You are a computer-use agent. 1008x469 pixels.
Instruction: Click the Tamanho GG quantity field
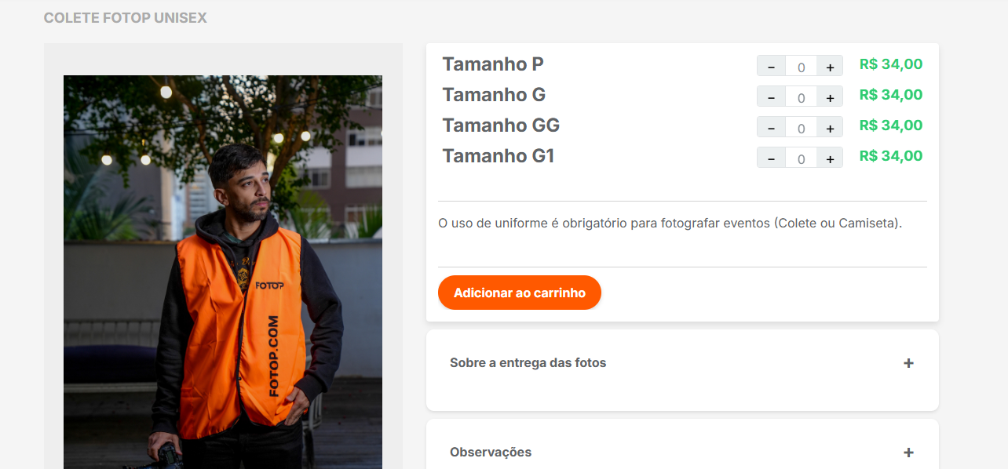point(801,128)
